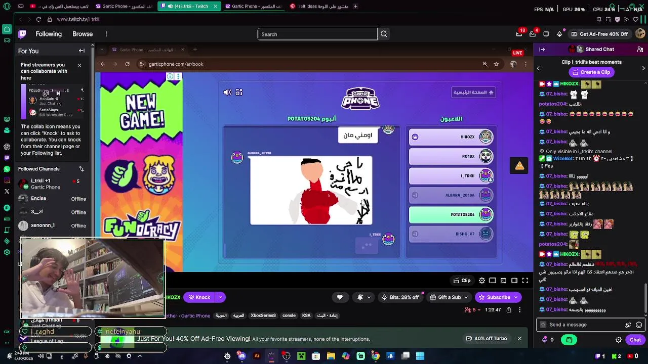Open channel points green icon

click(x=569, y=340)
